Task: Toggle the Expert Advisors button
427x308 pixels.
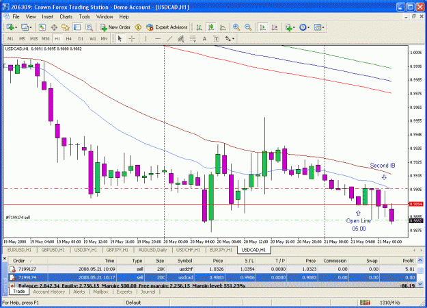Action: (167, 27)
